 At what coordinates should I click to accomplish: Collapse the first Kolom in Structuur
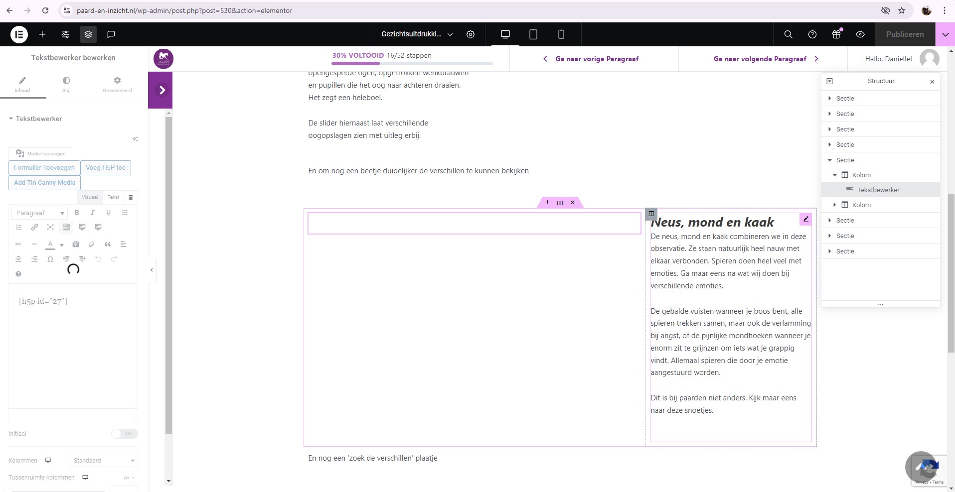(x=835, y=175)
